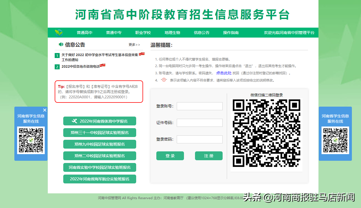Viewport: 361px width, 208px height.
Task: Click 点击此处 password recovery link
Action: (224, 73)
